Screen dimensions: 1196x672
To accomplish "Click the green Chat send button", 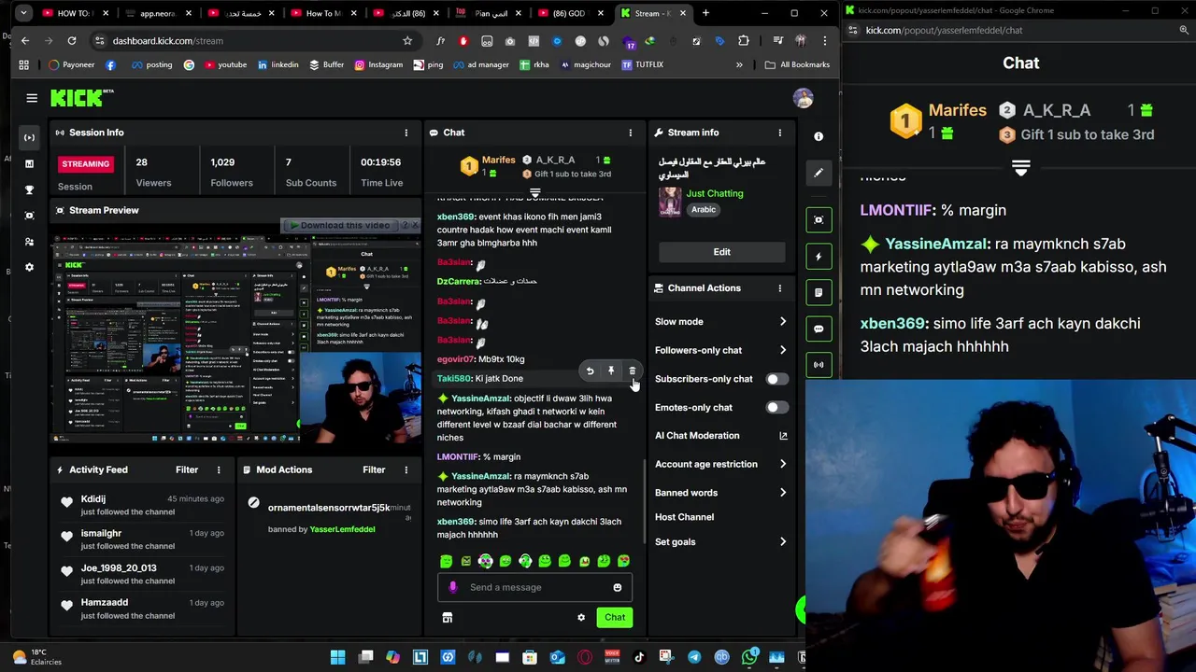I will 615,617.
